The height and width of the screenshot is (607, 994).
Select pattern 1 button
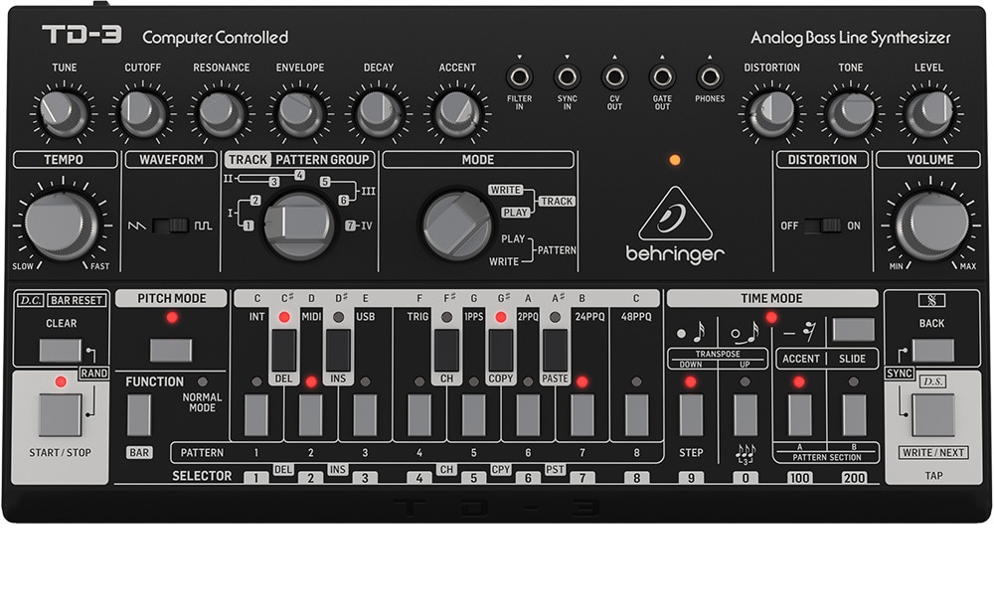point(256,415)
